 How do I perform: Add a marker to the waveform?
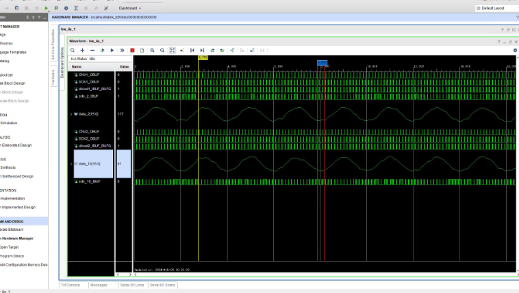[x=232, y=51]
